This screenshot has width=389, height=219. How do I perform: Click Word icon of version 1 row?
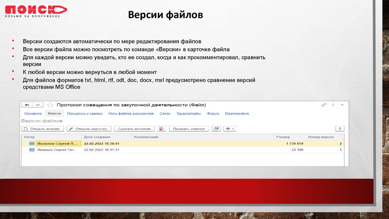pos(32,150)
